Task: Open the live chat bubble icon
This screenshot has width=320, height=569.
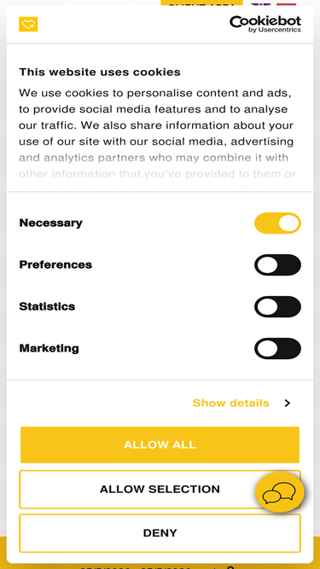Action: 279,492
